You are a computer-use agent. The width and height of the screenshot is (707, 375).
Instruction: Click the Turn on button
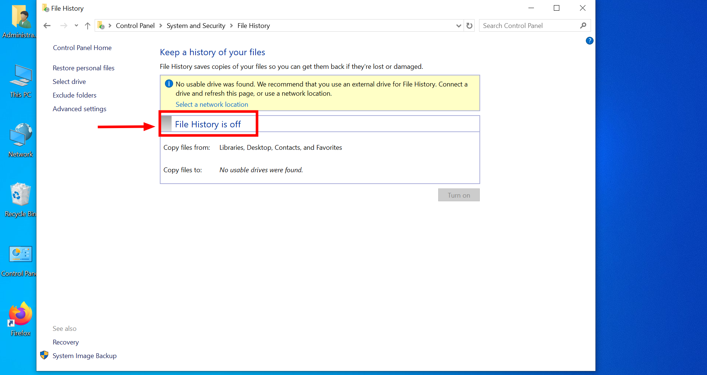click(458, 195)
